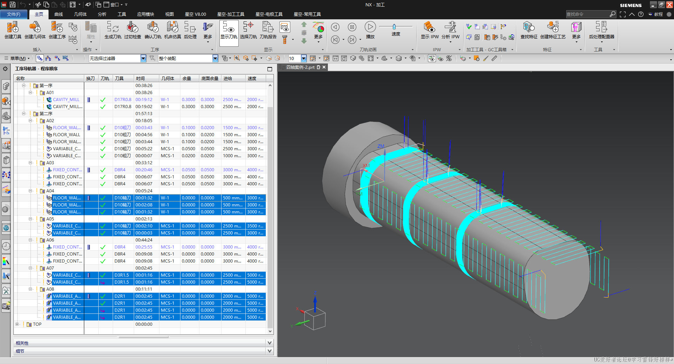674x364 pixels.
Task: Click the 后处理 (Post Process) icon
Action: (x=190, y=30)
